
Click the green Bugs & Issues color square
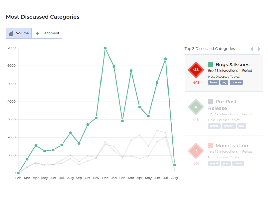click(x=211, y=64)
